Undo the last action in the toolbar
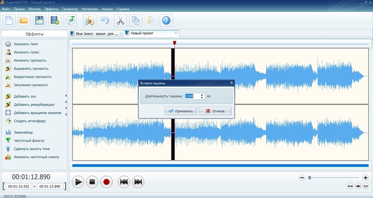 pos(105,20)
